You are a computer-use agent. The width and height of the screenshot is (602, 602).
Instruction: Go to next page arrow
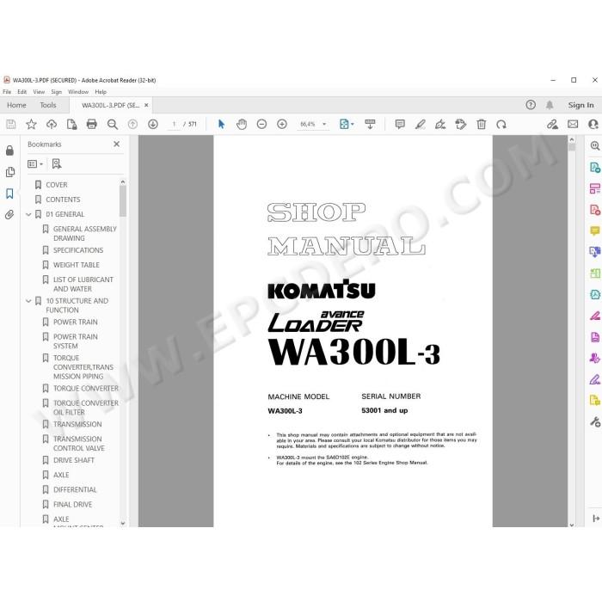pos(153,124)
